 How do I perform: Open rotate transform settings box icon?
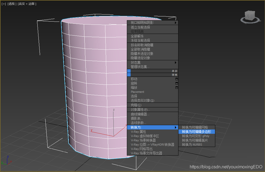point(177,83)
